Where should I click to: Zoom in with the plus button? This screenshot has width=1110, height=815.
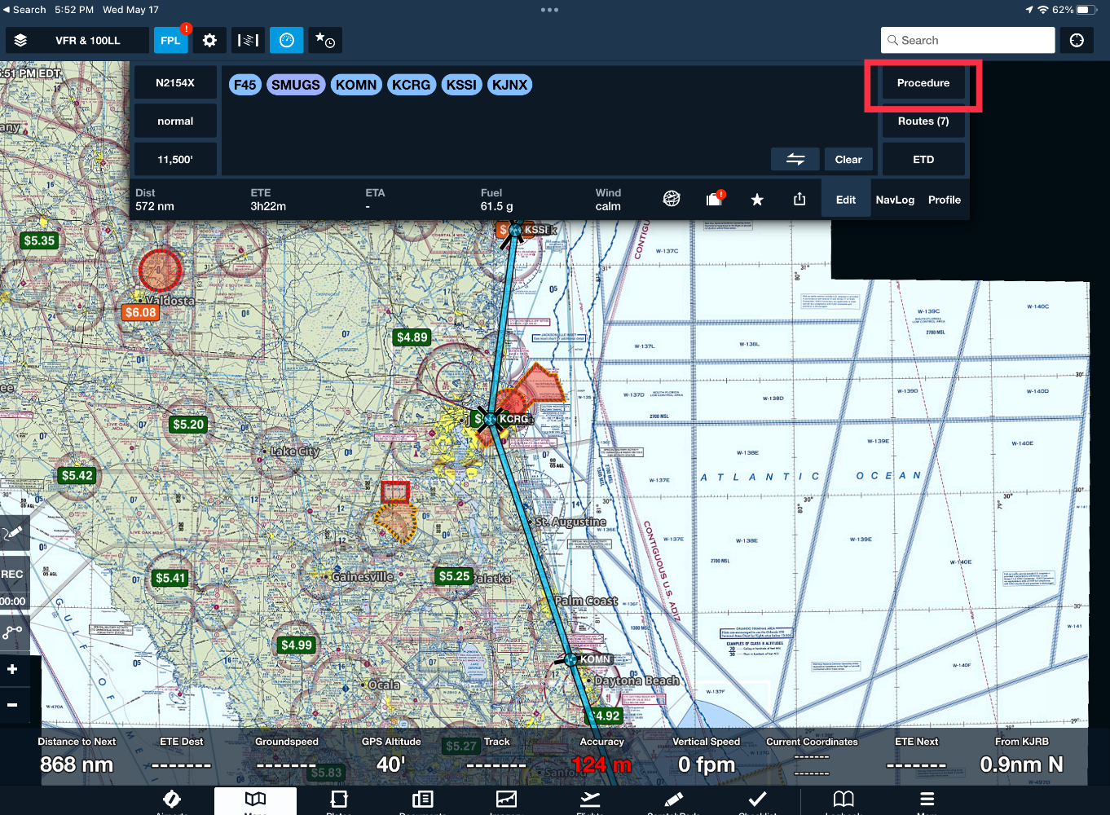point(13,669)
